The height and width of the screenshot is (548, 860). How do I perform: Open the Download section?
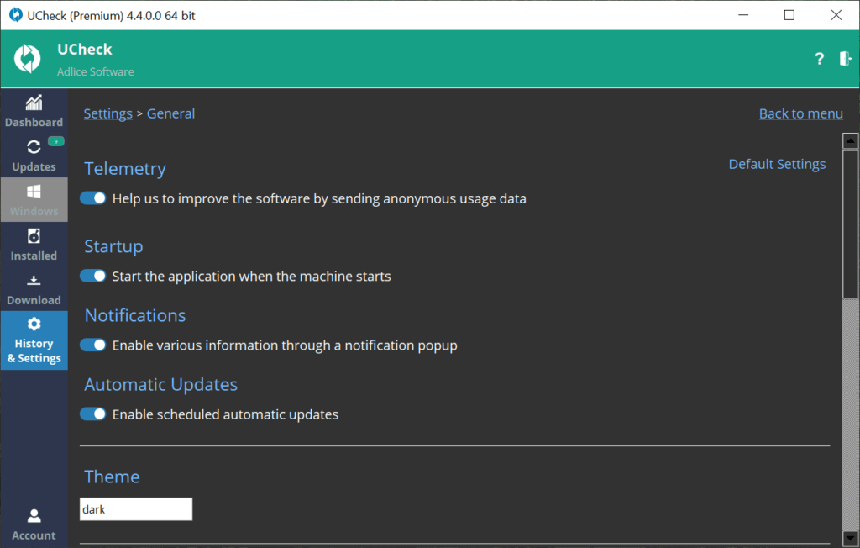pyautogui.click(x=34, y=289)
